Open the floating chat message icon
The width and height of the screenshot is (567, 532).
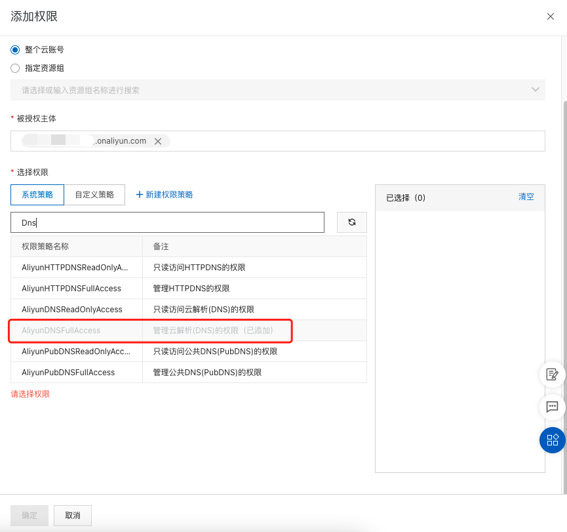(552, 407)
